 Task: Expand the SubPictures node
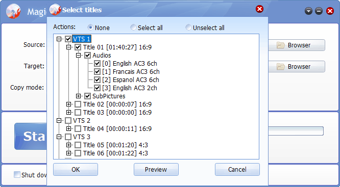[78, 96]
